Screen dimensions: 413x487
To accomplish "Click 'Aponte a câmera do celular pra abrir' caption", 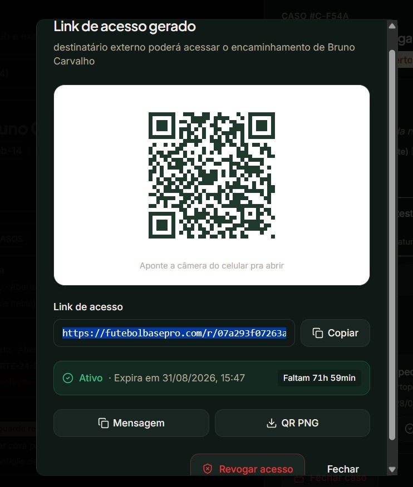I will 212,266.
